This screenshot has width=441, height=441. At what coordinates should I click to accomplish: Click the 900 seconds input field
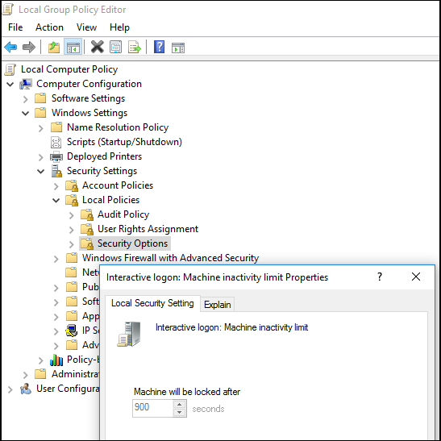[x=152, y=409]
